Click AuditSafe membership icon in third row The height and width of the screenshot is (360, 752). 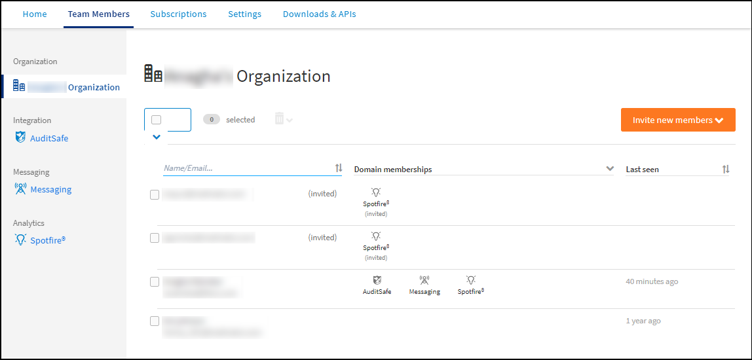[x=377, y=280]
